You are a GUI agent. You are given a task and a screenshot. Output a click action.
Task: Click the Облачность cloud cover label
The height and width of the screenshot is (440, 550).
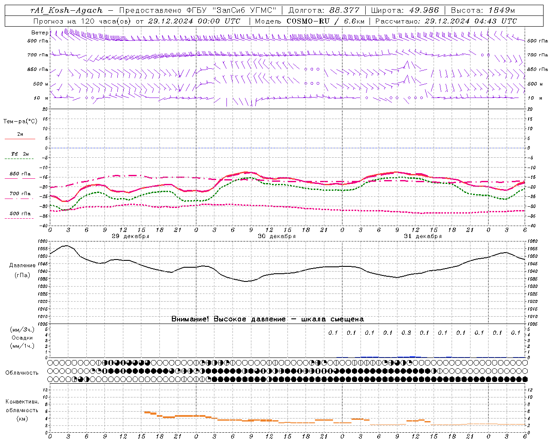pyautogui.click(x=22, y=373)
